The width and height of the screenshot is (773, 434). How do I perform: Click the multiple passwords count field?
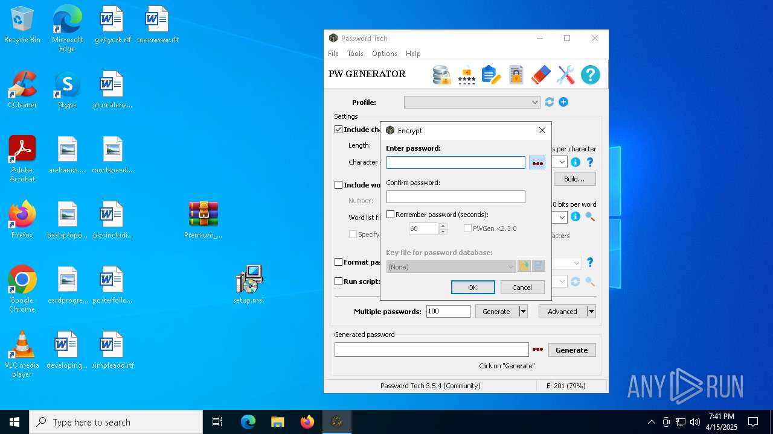[448, 312]
